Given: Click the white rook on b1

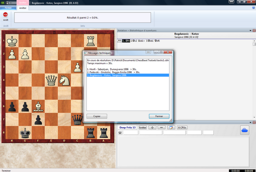Looking at the screenshot, I should click(91, 41).
